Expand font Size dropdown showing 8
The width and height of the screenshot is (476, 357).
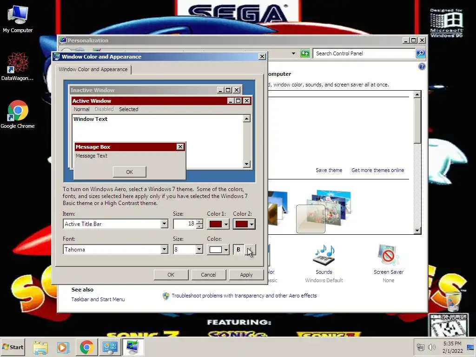click(x=199, y=250)
